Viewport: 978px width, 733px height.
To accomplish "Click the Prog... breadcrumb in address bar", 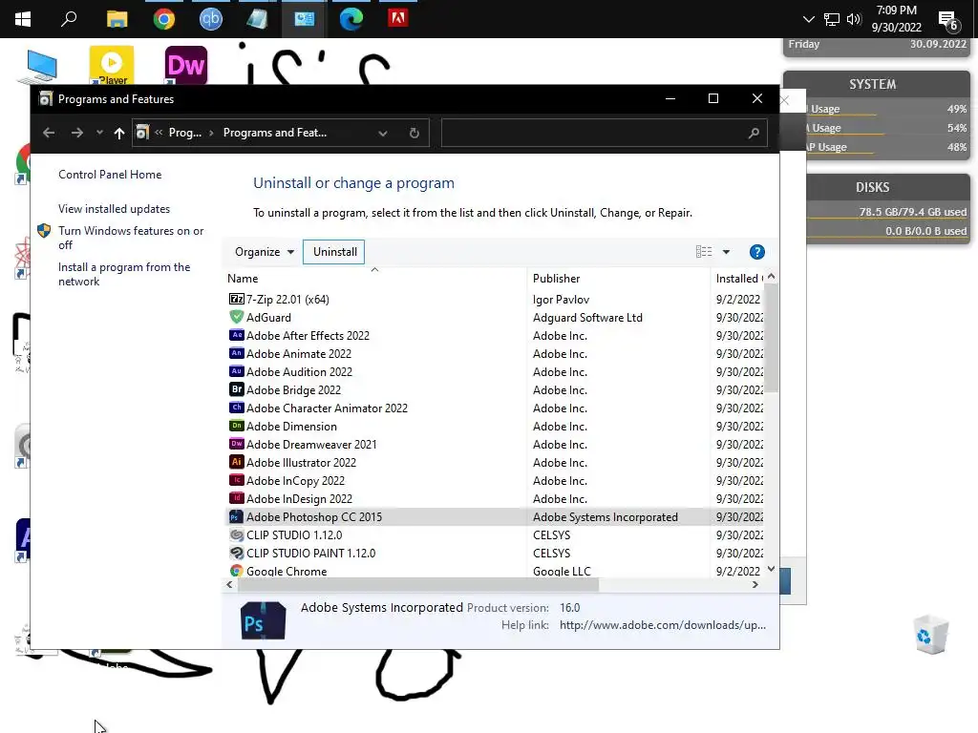I will (184, 133).
